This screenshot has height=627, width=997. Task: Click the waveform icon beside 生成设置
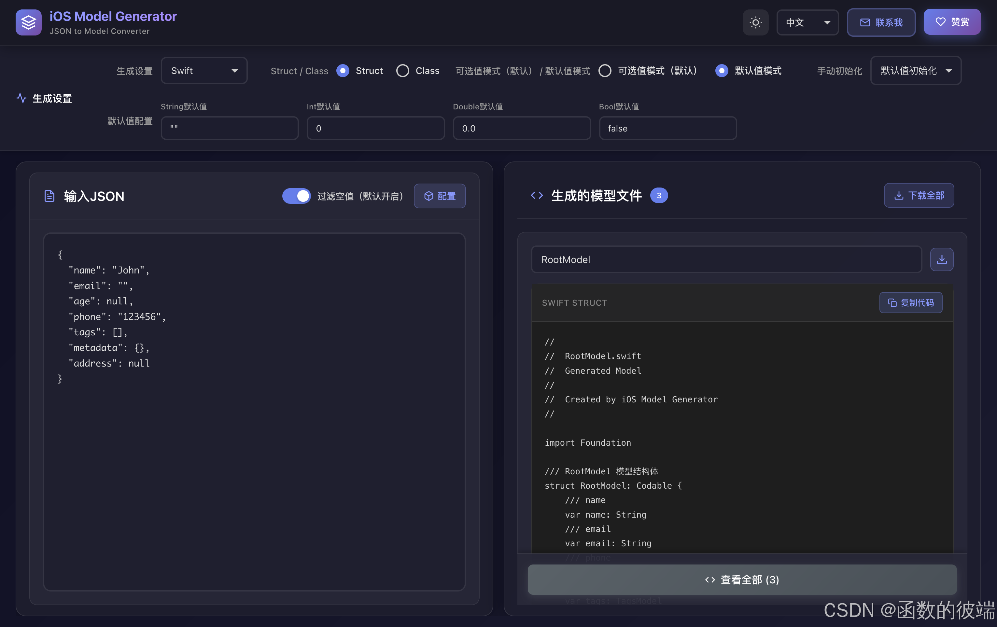point(21,98)
